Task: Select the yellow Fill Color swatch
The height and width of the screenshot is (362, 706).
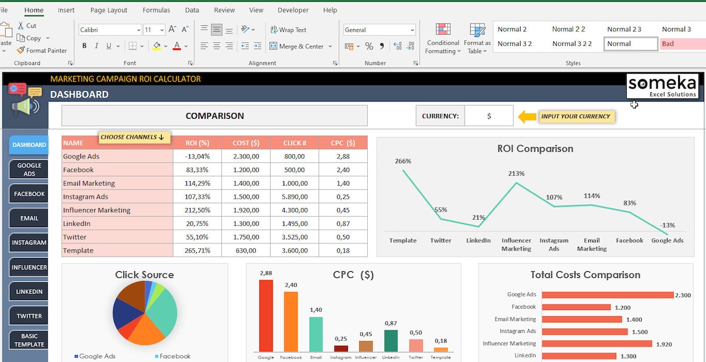Action: point(157,46)
